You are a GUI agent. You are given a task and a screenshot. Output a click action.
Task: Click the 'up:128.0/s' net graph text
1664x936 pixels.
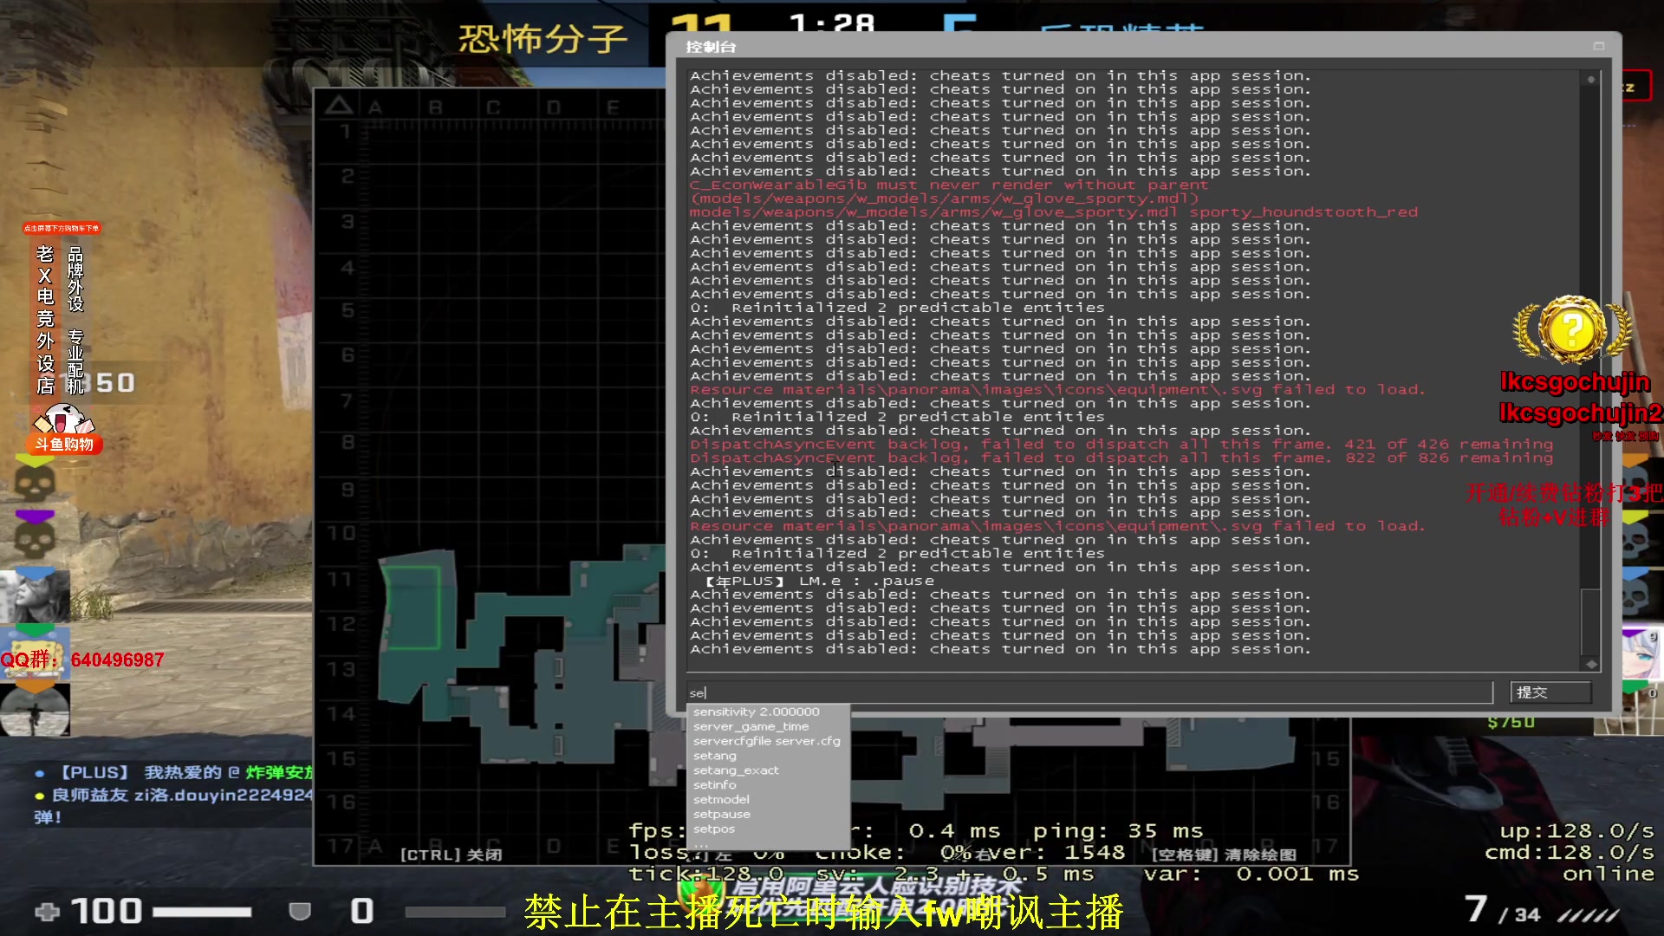pyautogui.click(x=1577, y=831)
